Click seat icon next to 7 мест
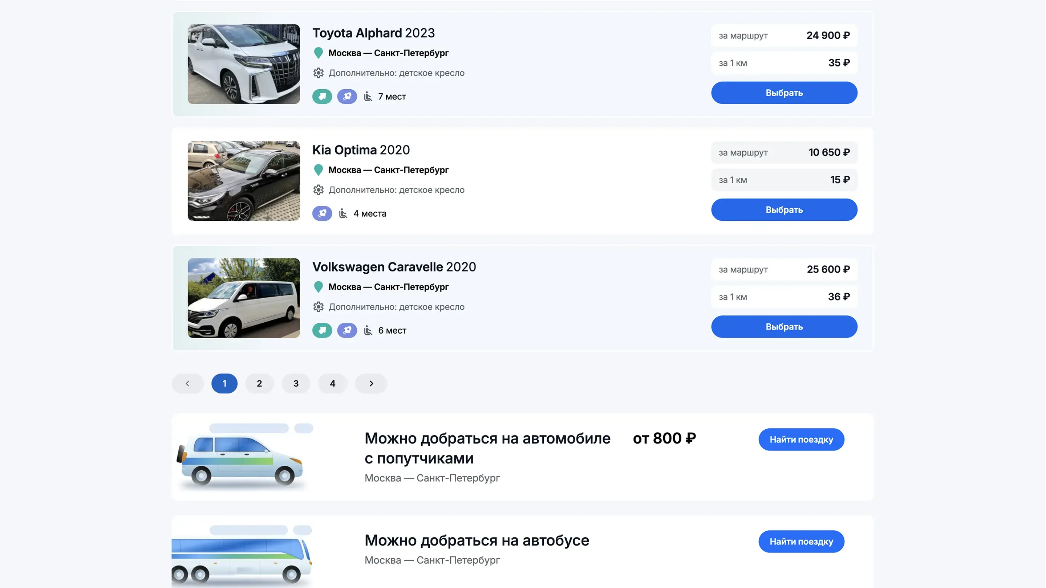 pos(368,97)
